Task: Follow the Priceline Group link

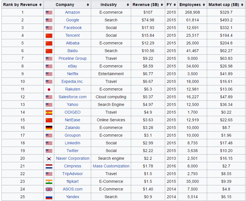Action: pos(73,58)
